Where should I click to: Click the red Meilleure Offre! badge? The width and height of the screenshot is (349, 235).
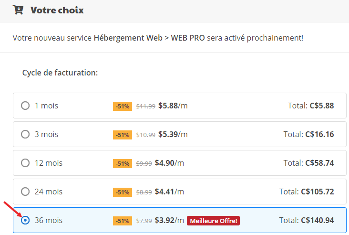tap(213, 221)
